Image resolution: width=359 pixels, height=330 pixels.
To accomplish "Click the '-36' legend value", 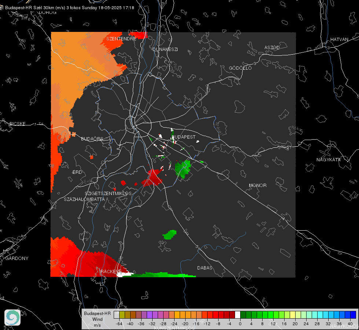I will coord(141,324).
